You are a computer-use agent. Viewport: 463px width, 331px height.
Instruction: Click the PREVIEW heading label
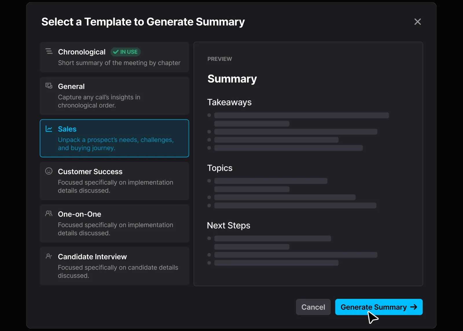point(220,59)
